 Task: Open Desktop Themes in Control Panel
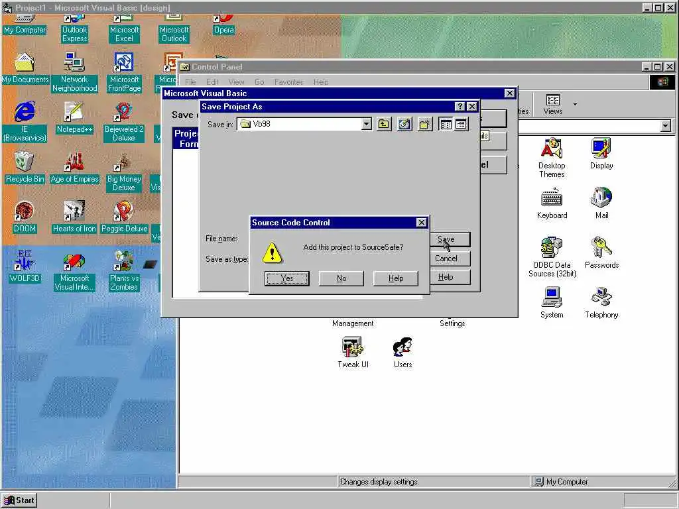[552, 158]
